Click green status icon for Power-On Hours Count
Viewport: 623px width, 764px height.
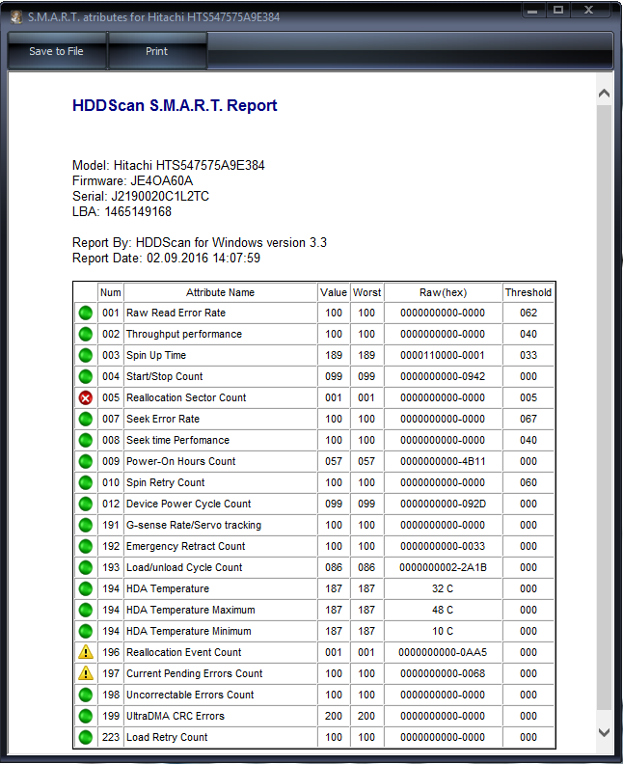(x=86, y=461)
